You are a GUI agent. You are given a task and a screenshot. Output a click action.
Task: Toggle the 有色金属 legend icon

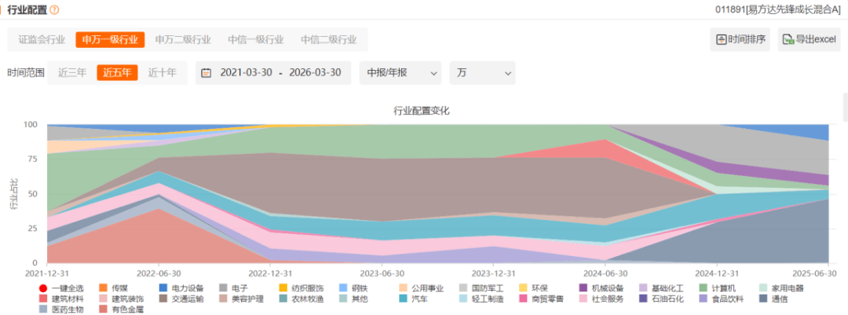click(x=103, y=309)
